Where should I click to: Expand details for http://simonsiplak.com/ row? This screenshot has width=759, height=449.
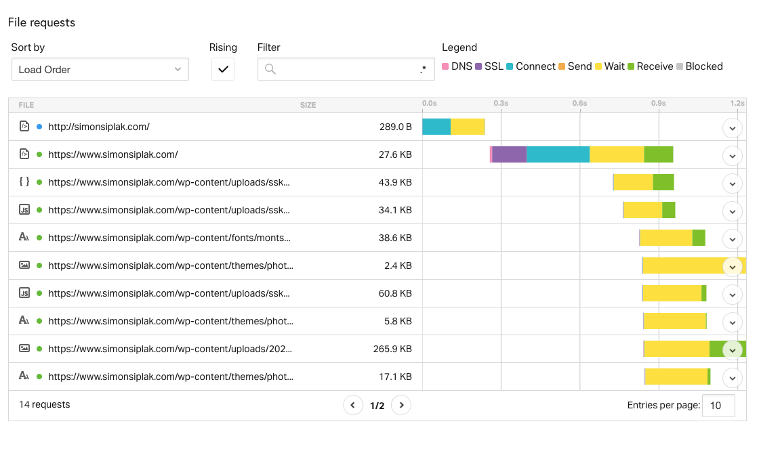point(733,128)
